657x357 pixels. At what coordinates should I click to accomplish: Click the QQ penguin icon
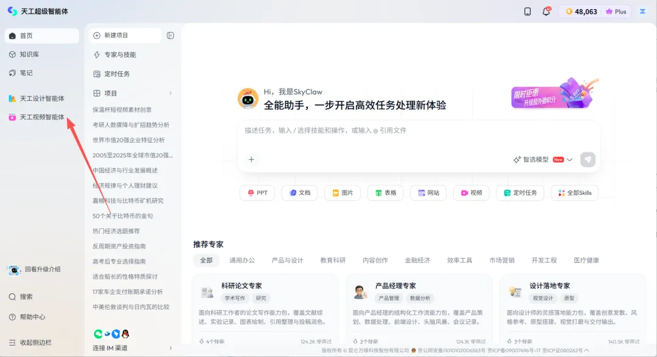click(x=125, y=334)
